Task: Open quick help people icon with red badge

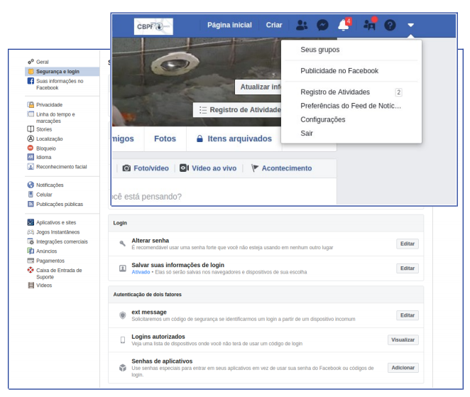Action: [368, 25]
